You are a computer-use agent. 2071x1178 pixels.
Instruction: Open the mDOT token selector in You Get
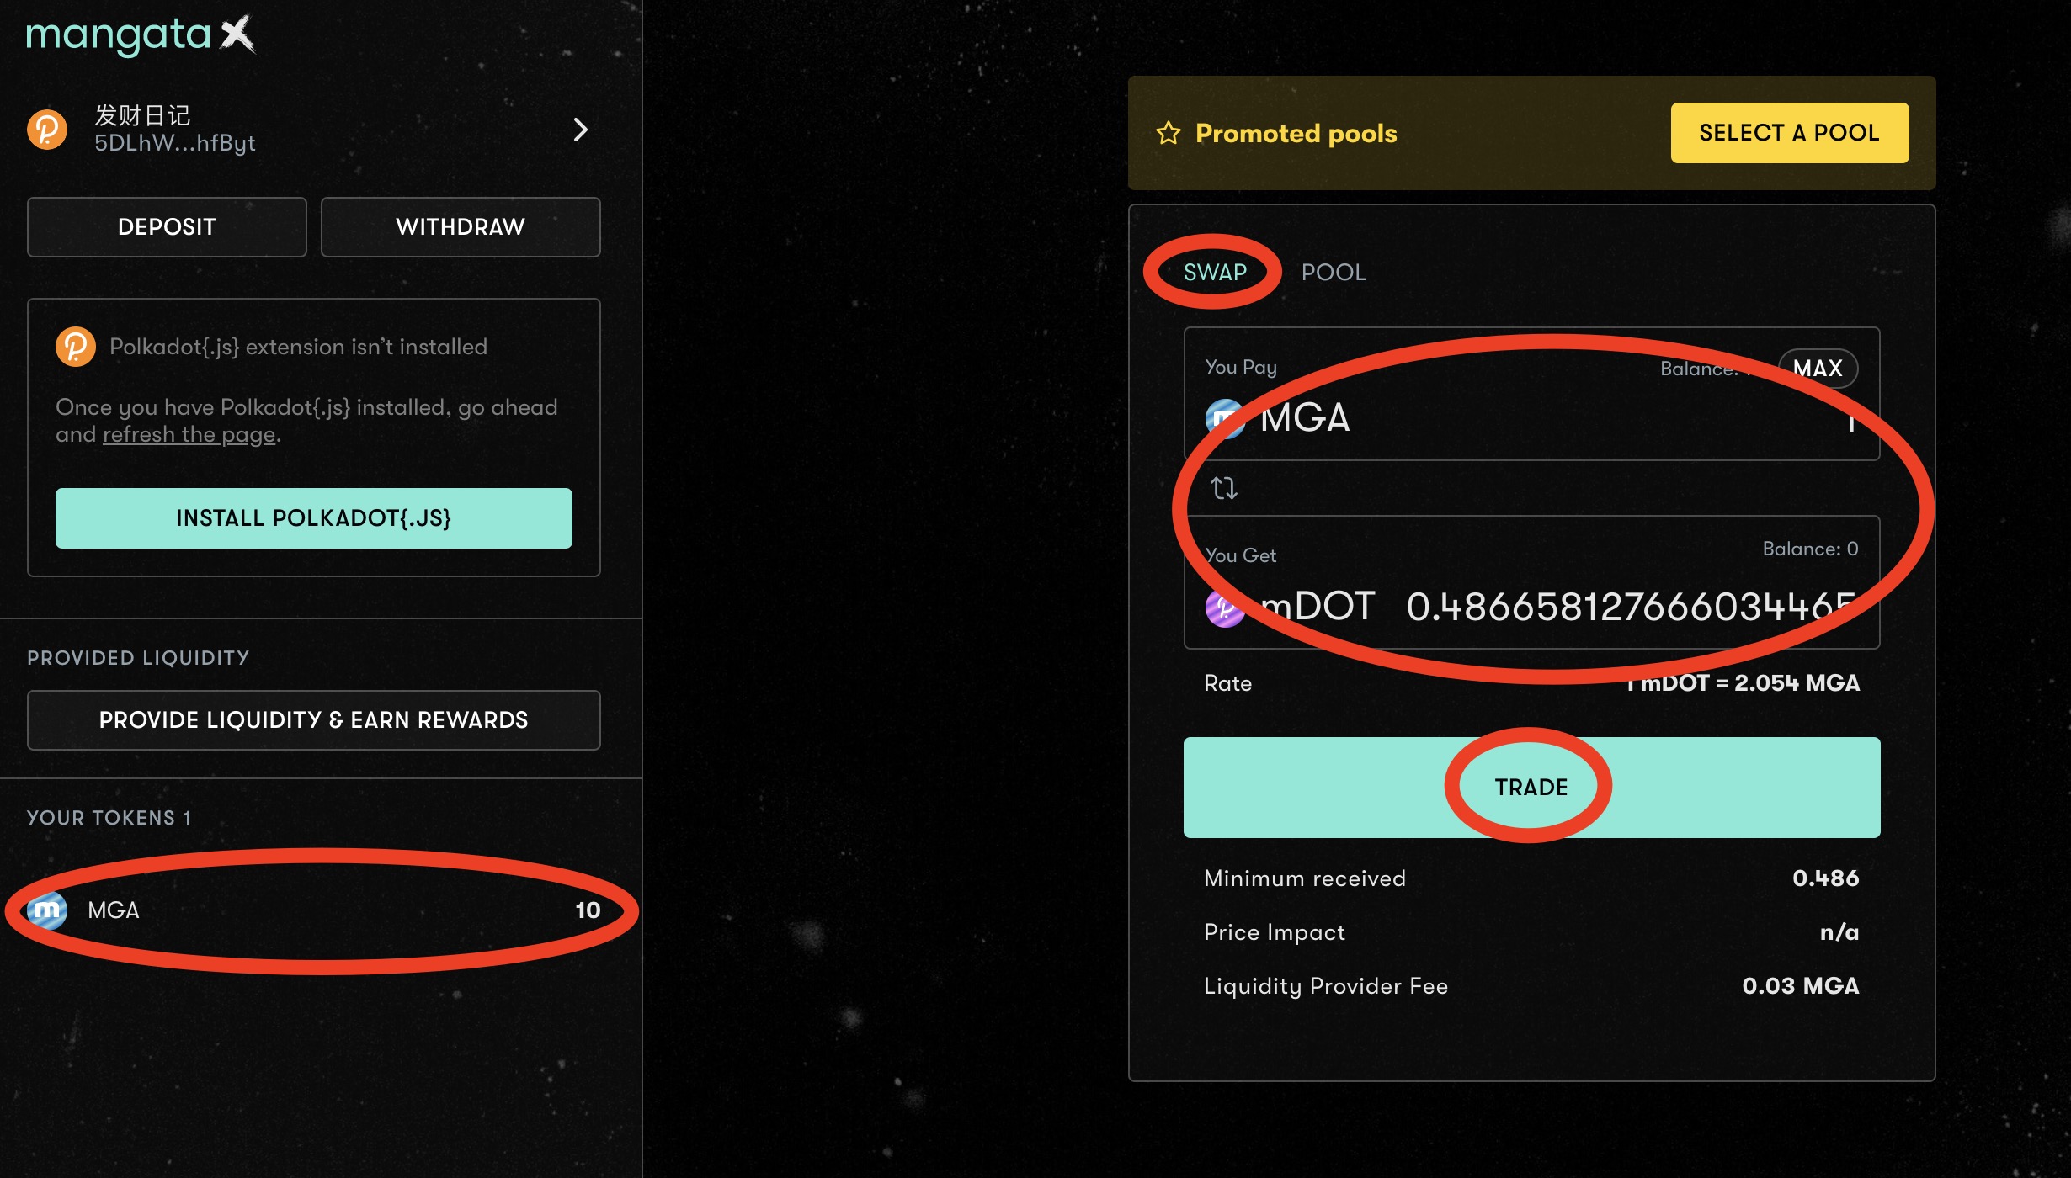tap(1318, 607)
